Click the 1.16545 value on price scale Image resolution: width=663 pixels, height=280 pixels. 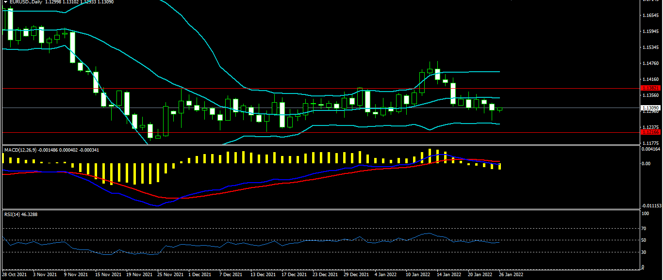coord(650,16)
